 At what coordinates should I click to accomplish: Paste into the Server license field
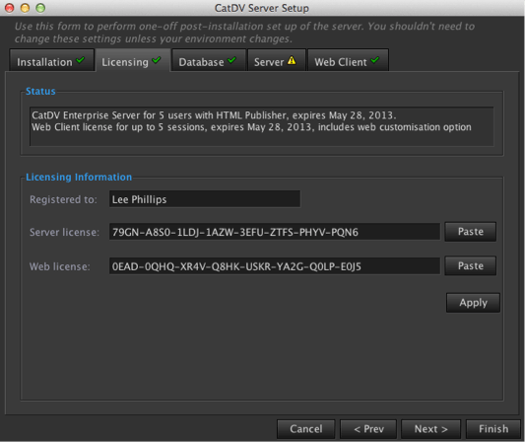(470, 232)
